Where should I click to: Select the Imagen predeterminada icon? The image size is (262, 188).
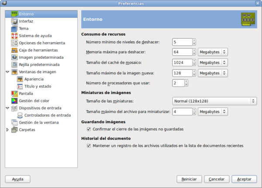tap(14, 57)
